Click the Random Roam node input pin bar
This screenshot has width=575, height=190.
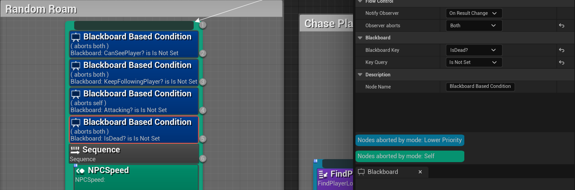134,25
